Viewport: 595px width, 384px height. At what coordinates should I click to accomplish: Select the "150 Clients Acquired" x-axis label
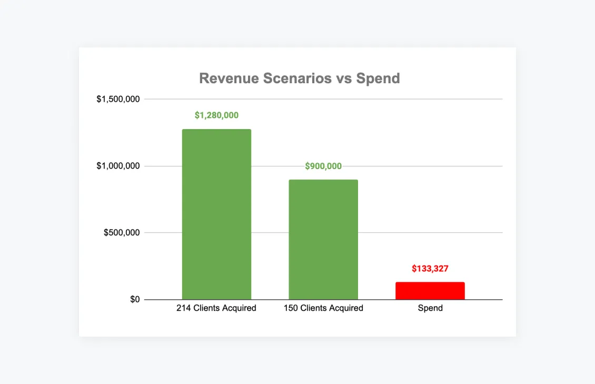323,308
